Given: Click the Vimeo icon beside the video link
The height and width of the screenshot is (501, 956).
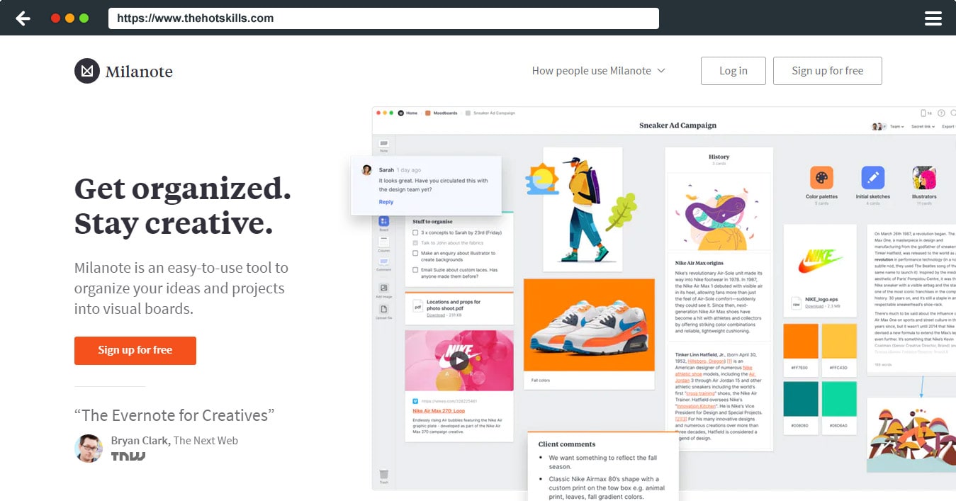Looking at the screenshot, I should pyautogui.click(x=415, y=401).
